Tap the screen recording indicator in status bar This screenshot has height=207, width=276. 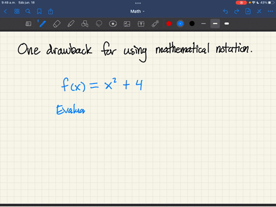241,2
